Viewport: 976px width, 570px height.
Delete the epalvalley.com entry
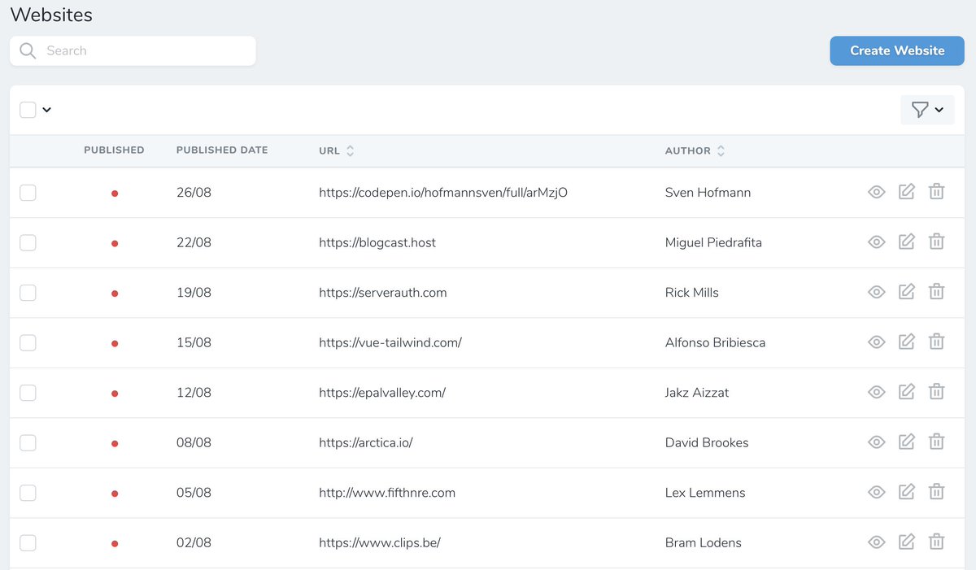tap(936, 392)
